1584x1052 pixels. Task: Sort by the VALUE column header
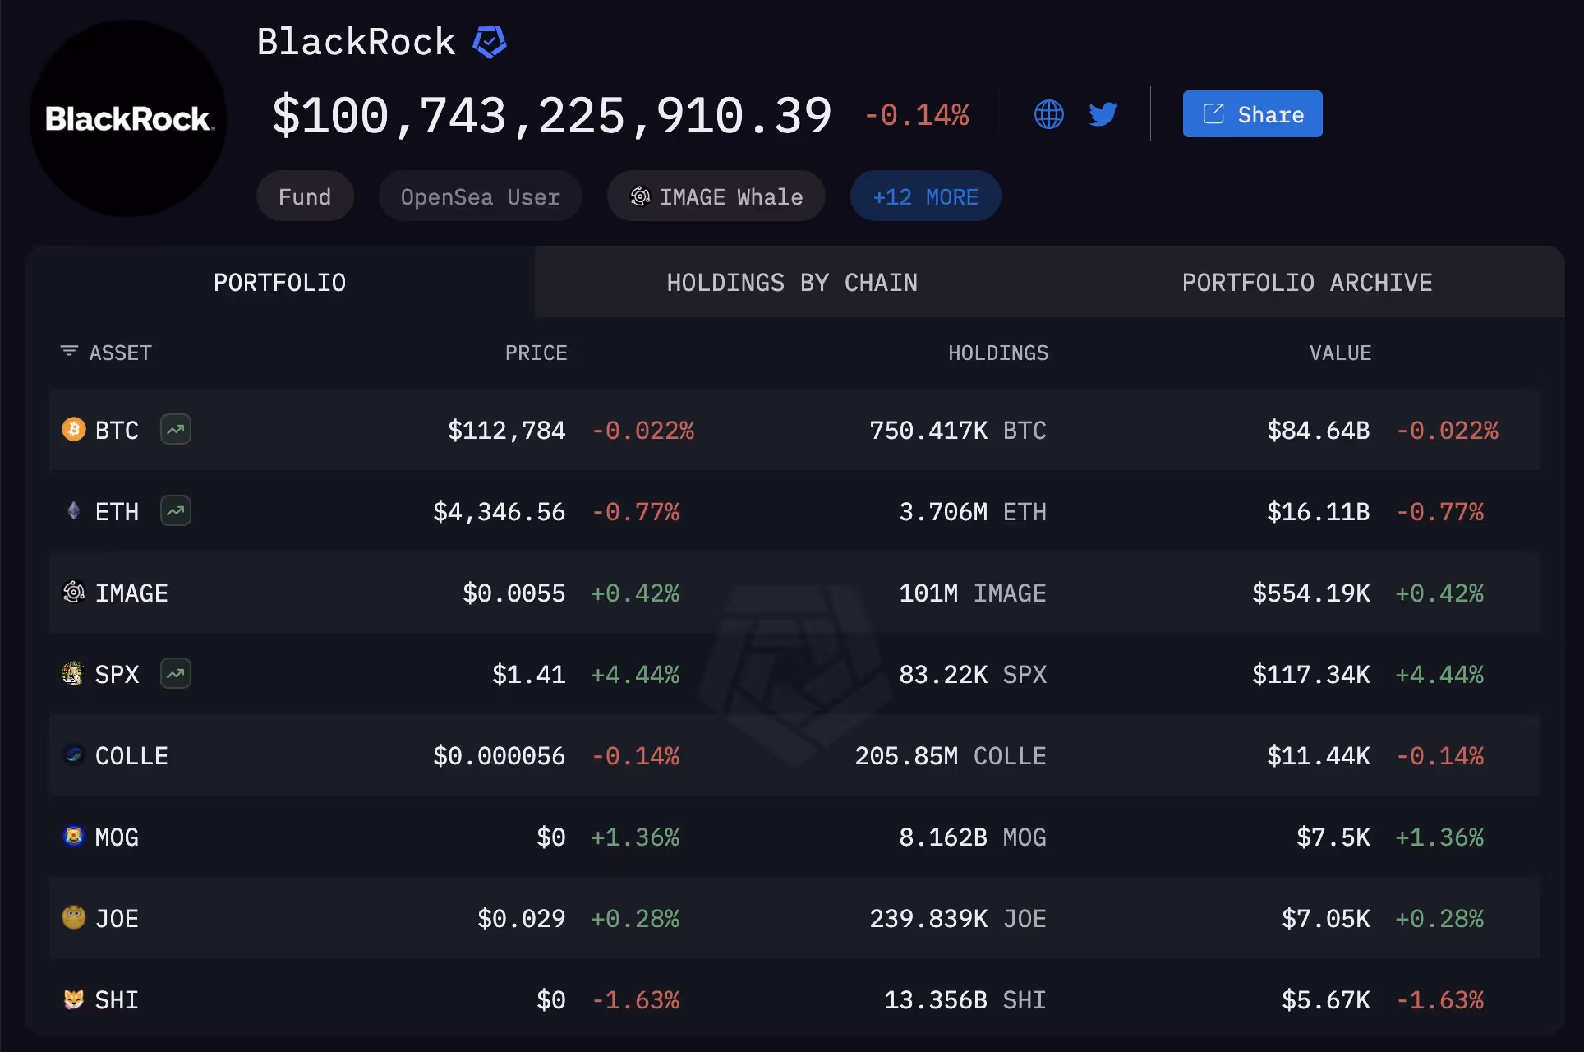[x=1340, y=353]
